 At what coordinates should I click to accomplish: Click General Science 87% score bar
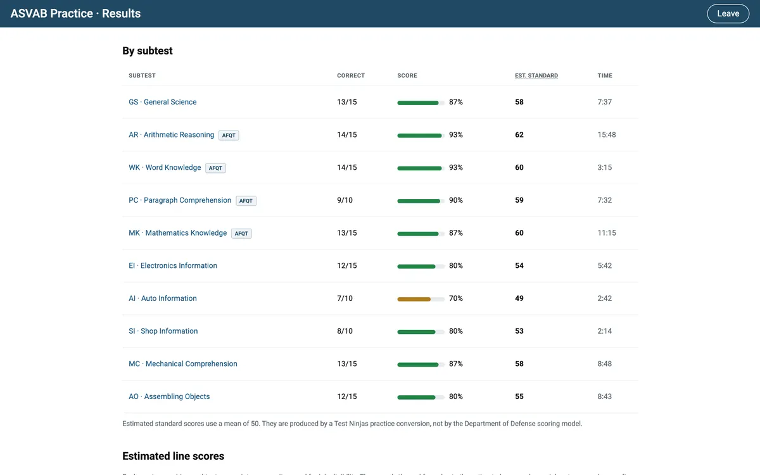tap(421, 103)
